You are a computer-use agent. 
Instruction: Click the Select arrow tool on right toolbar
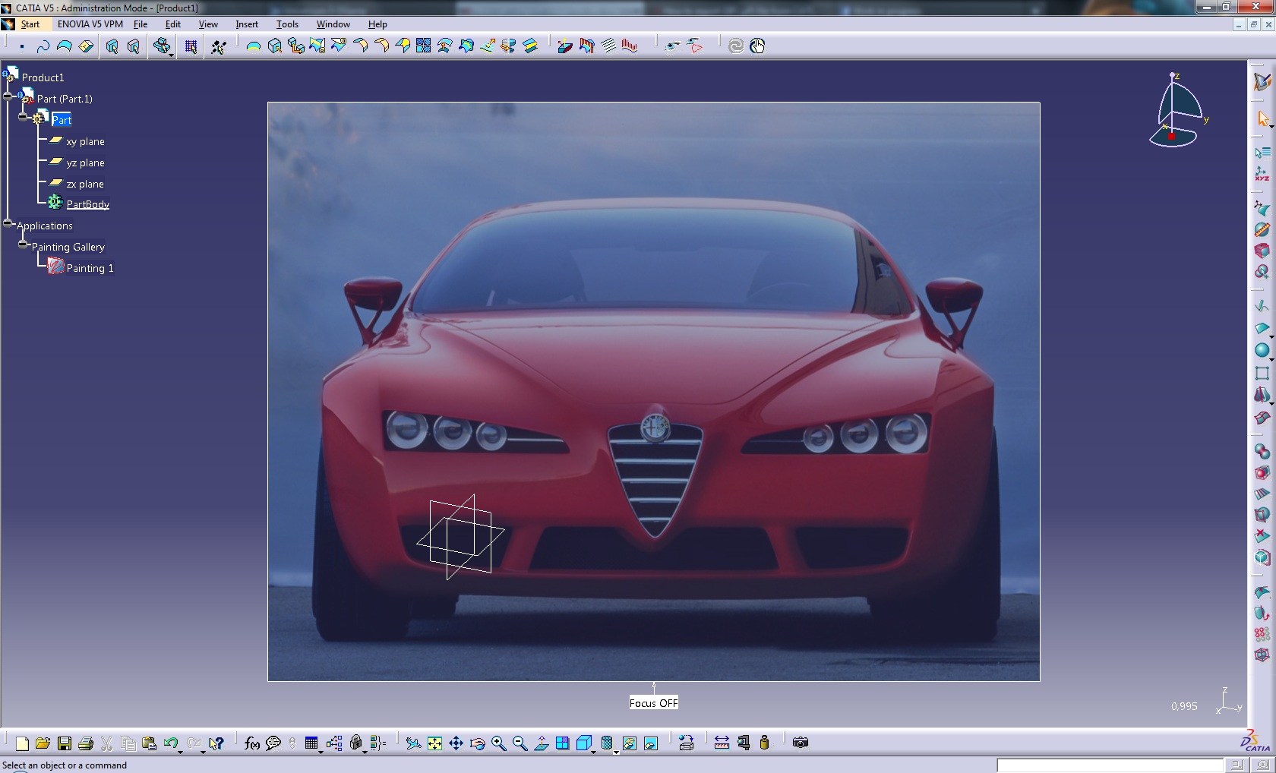coord(1262,118)
